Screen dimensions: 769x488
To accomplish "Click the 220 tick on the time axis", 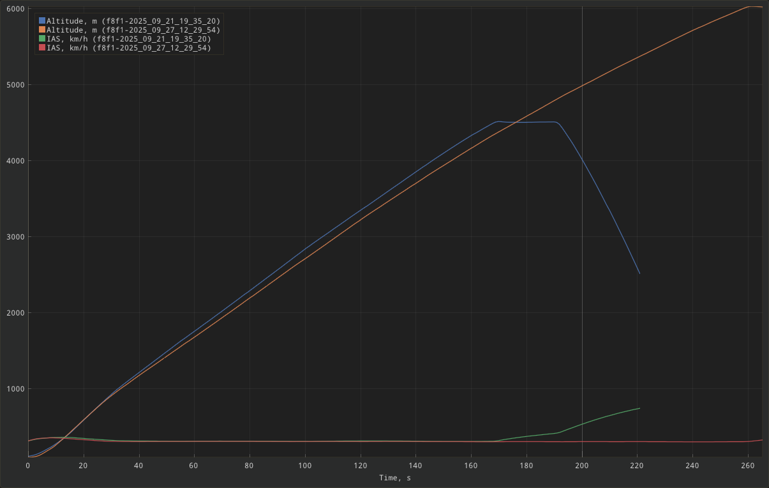I will point(638,466).
